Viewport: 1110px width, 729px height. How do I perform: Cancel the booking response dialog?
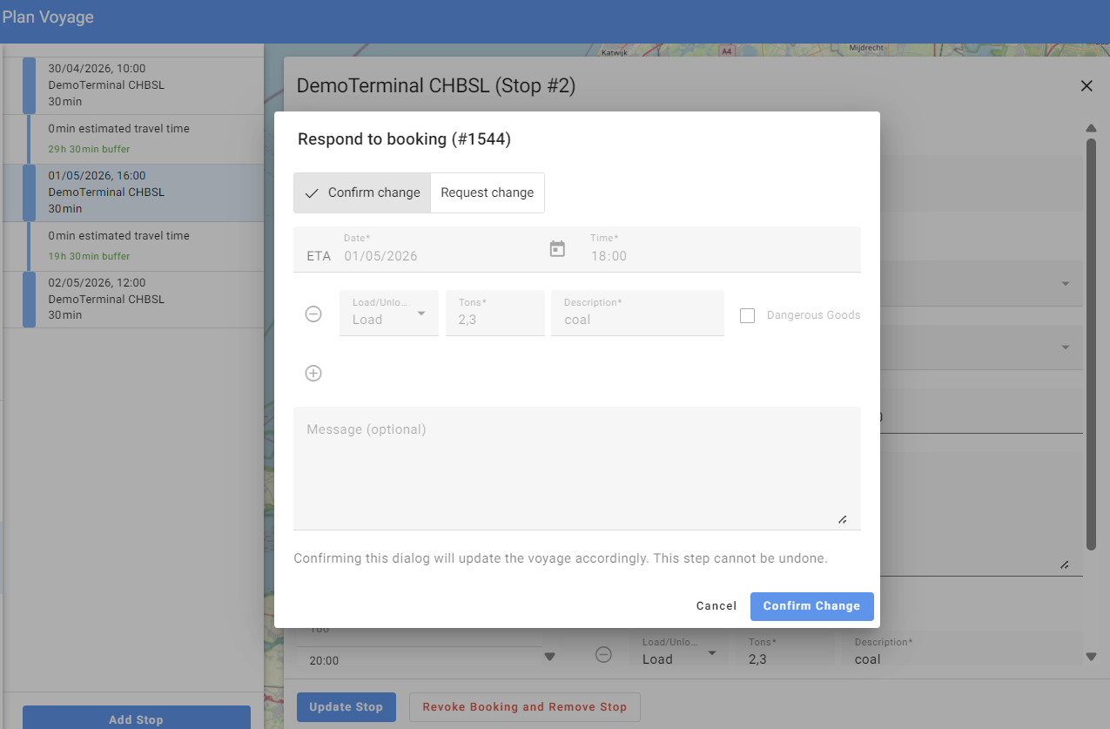[716, 606]
